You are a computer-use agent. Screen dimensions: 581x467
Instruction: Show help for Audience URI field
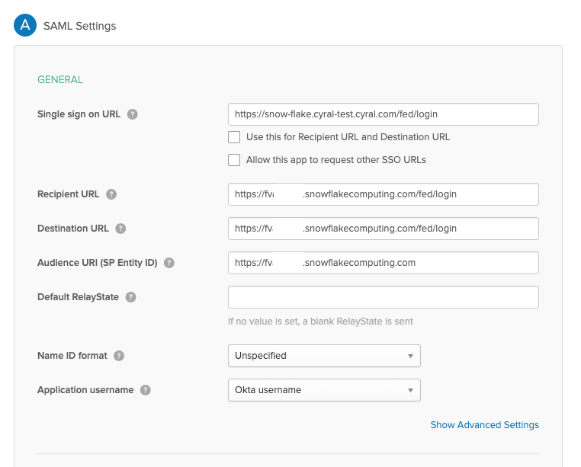click(169, 263)
